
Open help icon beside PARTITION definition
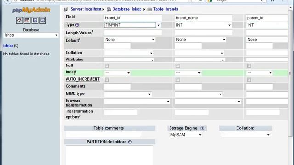click(130, 142)
